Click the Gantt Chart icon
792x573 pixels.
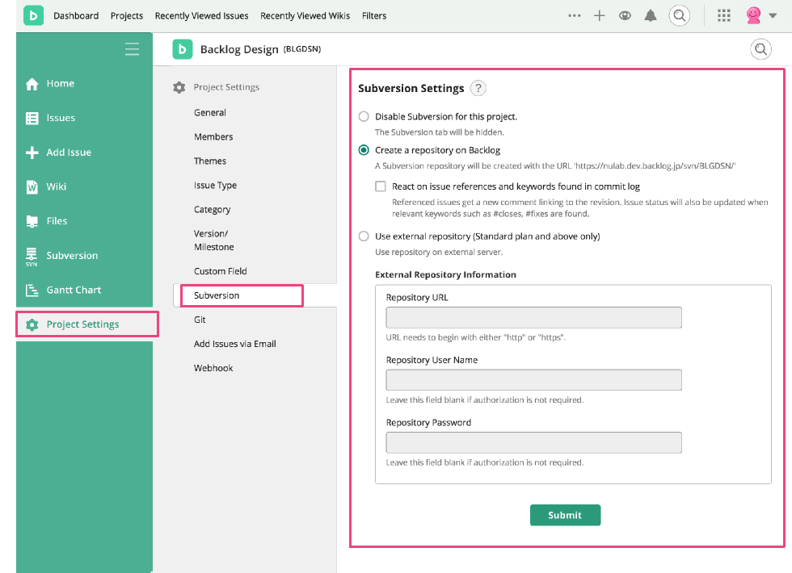coord(32,290)
